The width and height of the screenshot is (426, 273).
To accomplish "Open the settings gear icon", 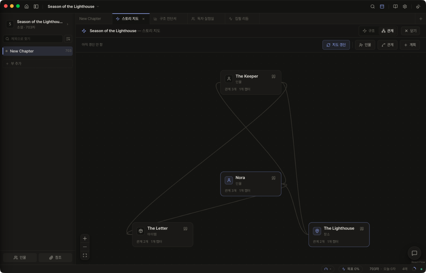I will [405, 6].
